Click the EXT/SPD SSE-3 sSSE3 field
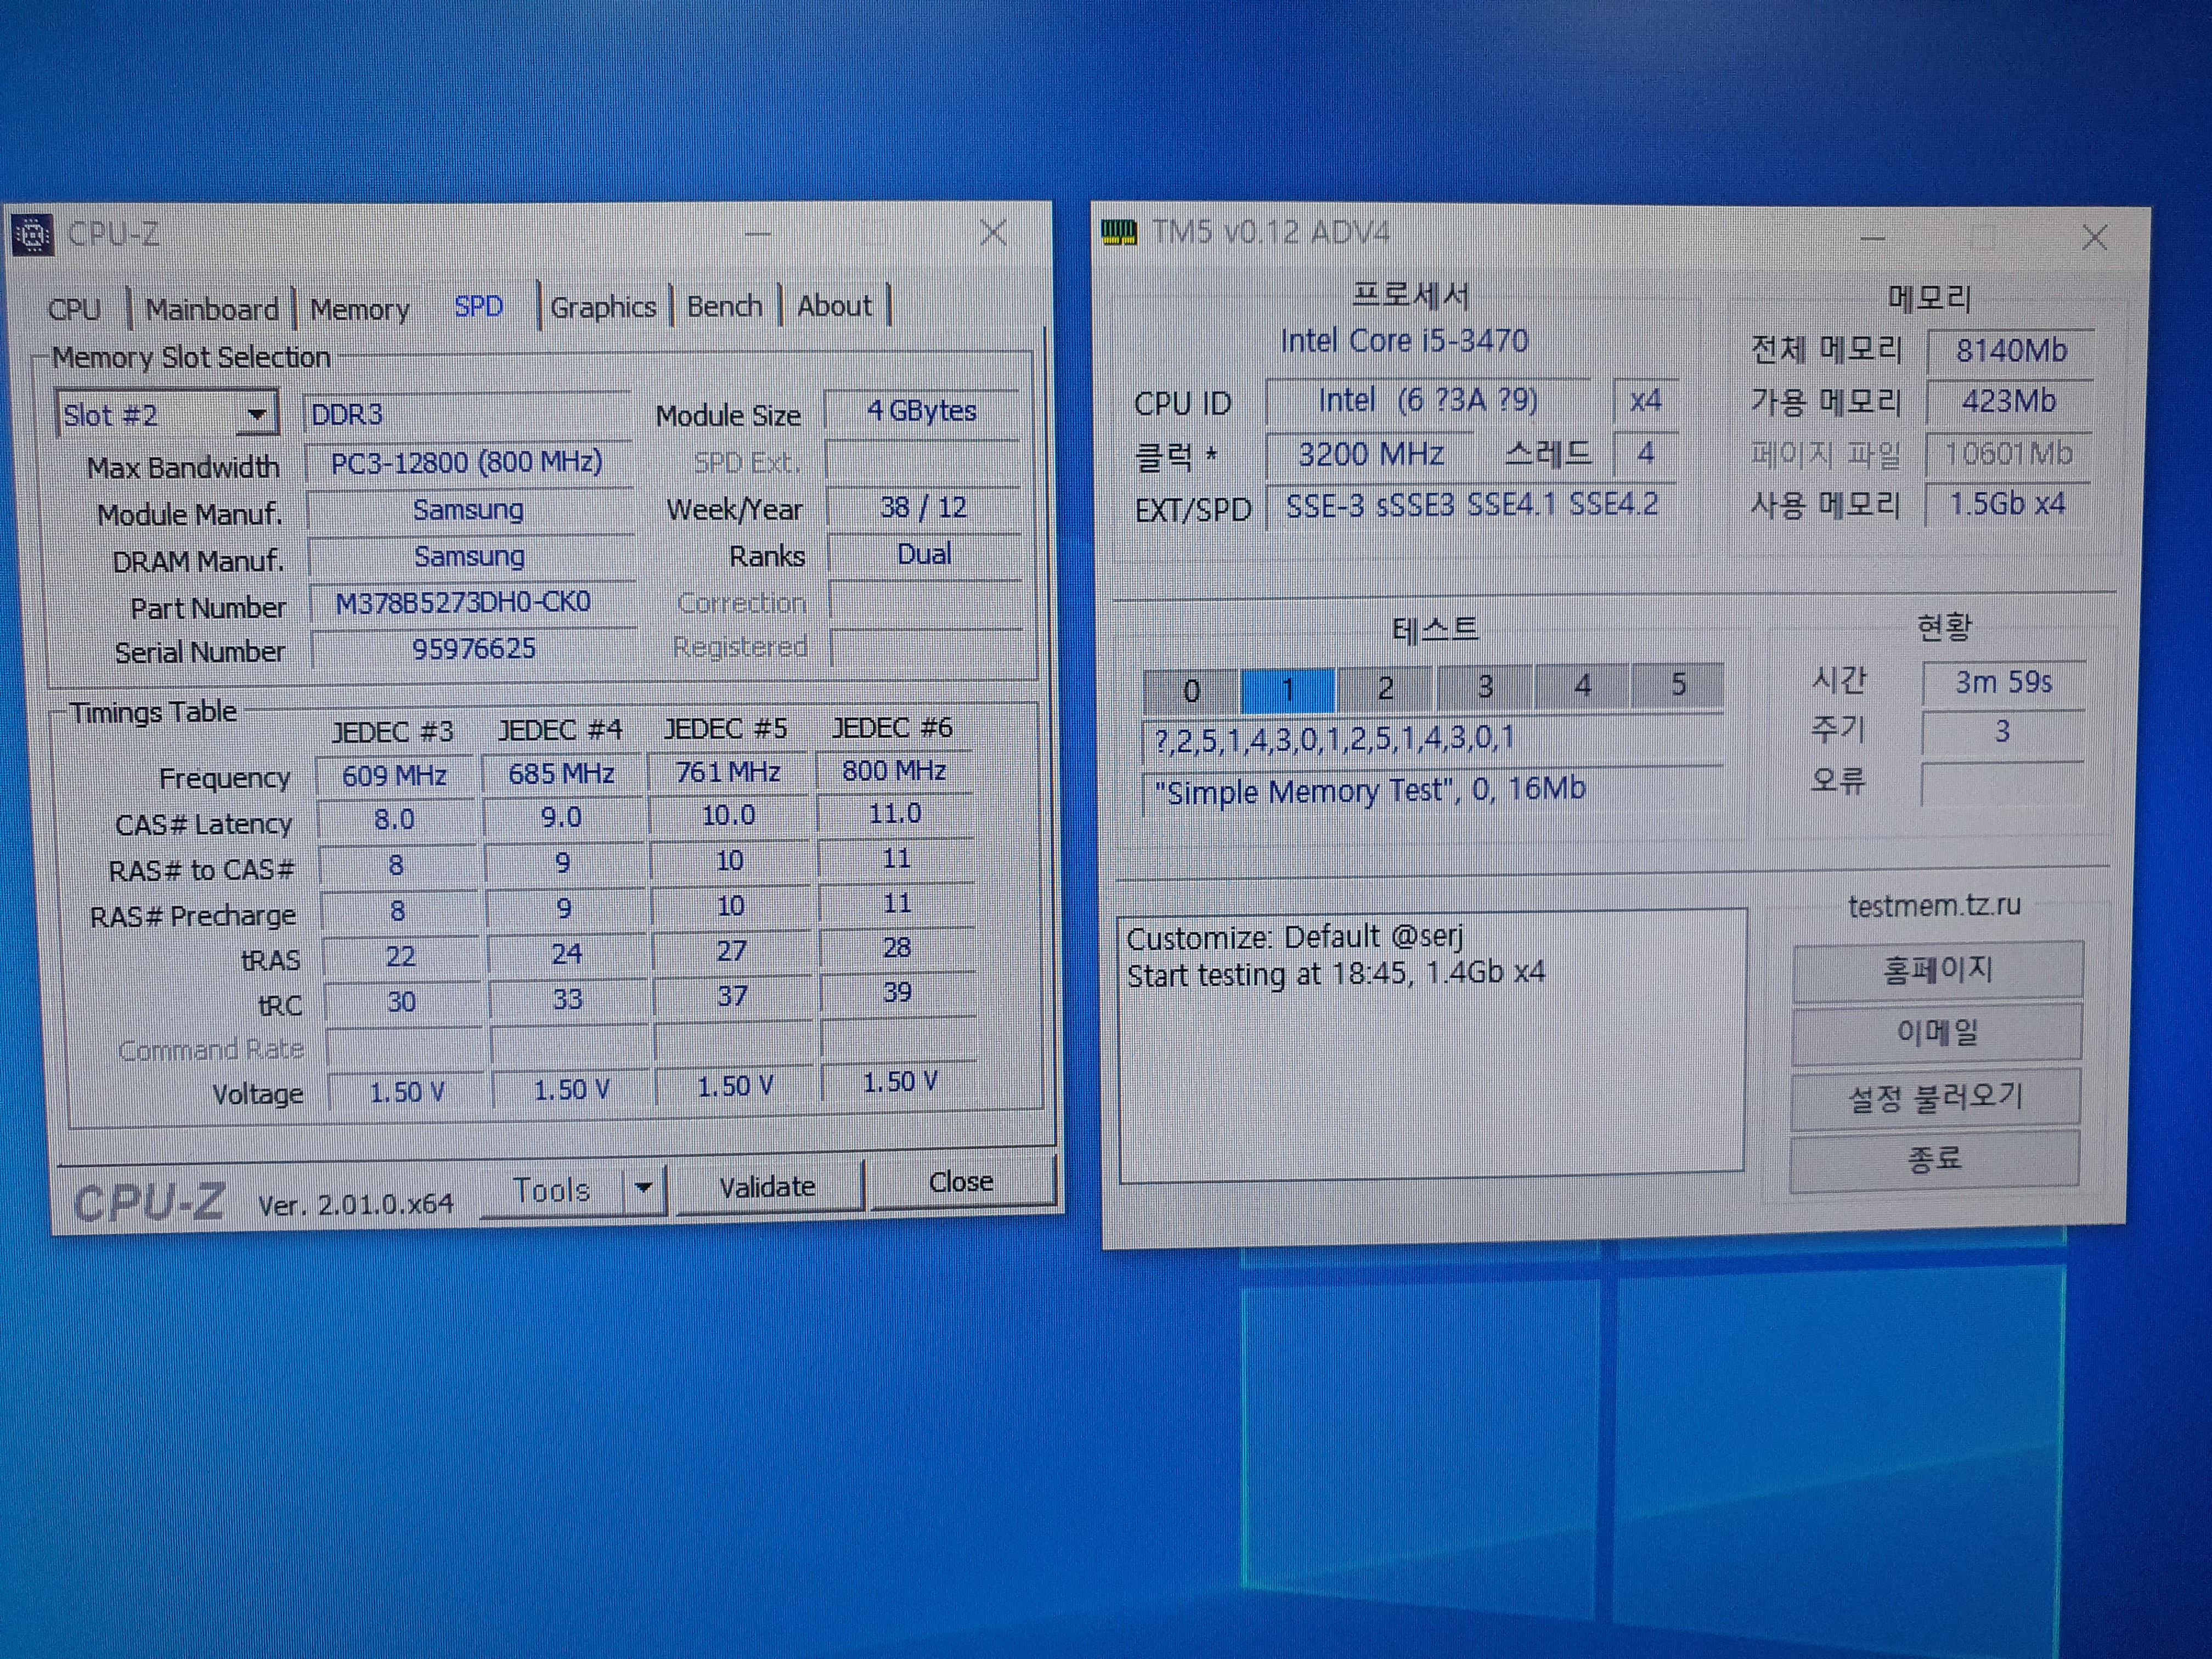Image resolution: width=2212 pixels, height=1659 pixels. 1472,506
